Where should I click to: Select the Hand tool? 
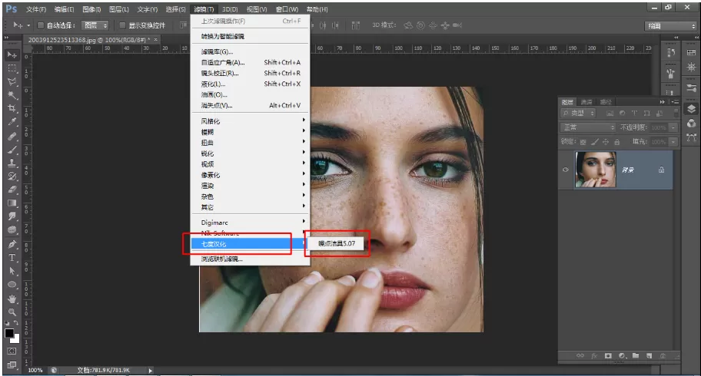pyautogui.click(x=12, y=298)
